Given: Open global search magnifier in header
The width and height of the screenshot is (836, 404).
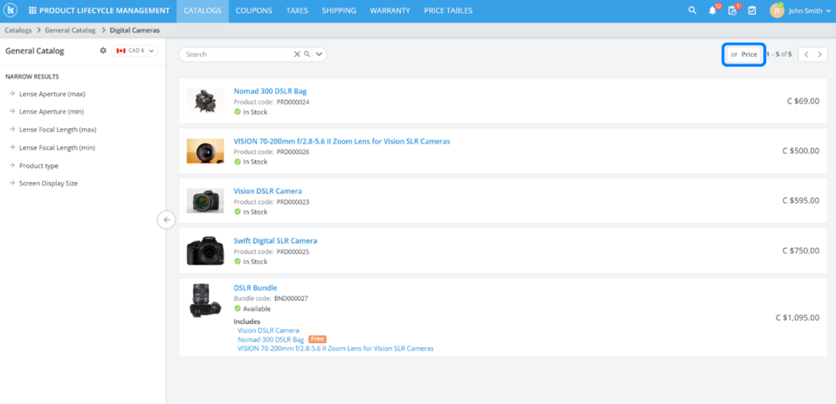Looking at the screenshot, I should (692, 11).
